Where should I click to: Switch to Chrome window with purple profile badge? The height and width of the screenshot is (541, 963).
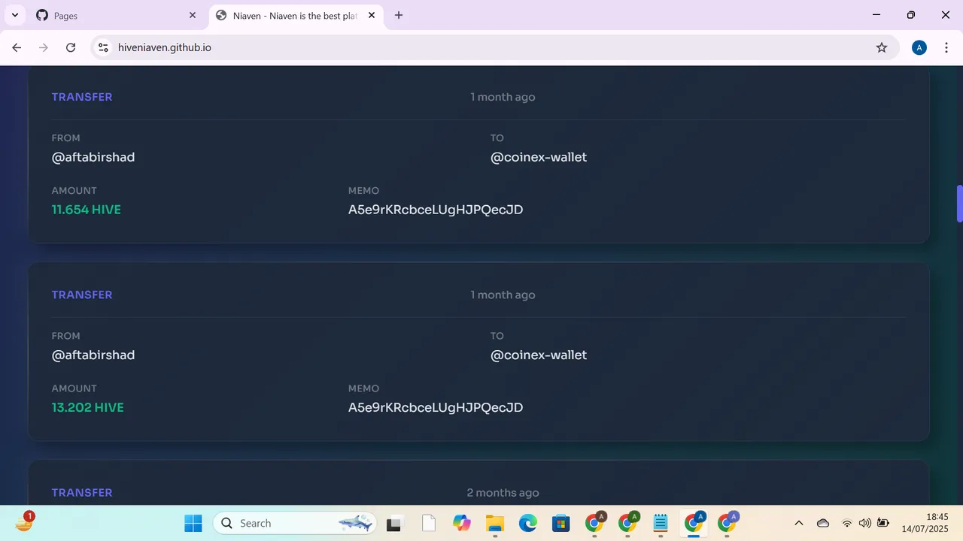coord(728,522)
